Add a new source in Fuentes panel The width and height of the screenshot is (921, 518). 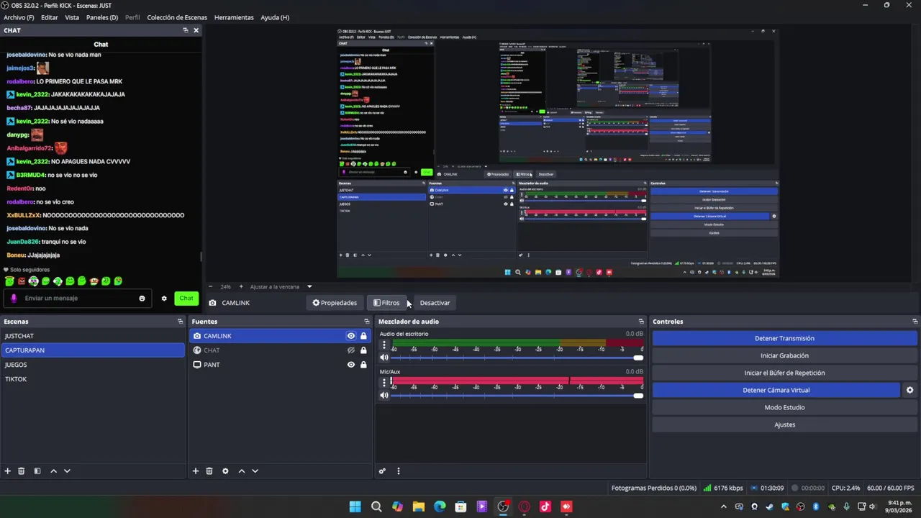click(195, 471)
